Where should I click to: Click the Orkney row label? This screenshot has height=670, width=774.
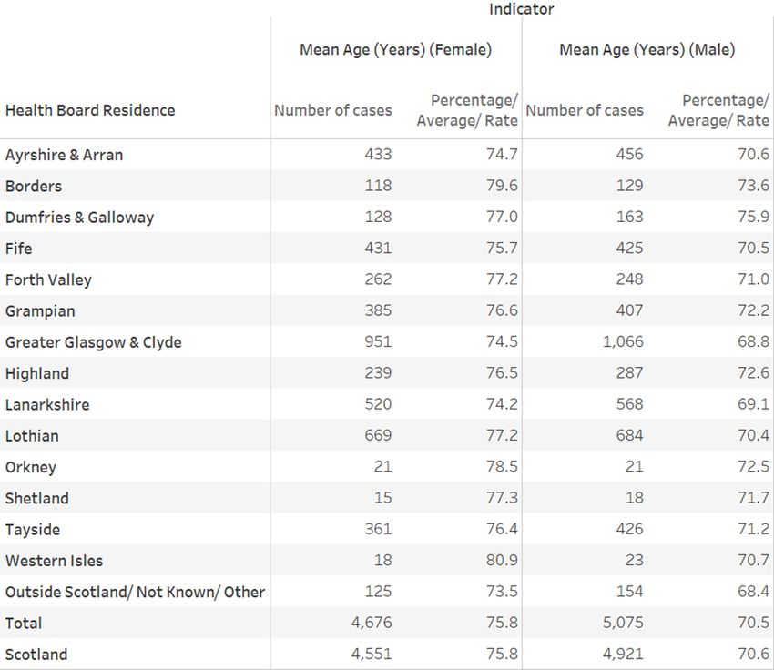pyautogui.click(x=31, y=467)
